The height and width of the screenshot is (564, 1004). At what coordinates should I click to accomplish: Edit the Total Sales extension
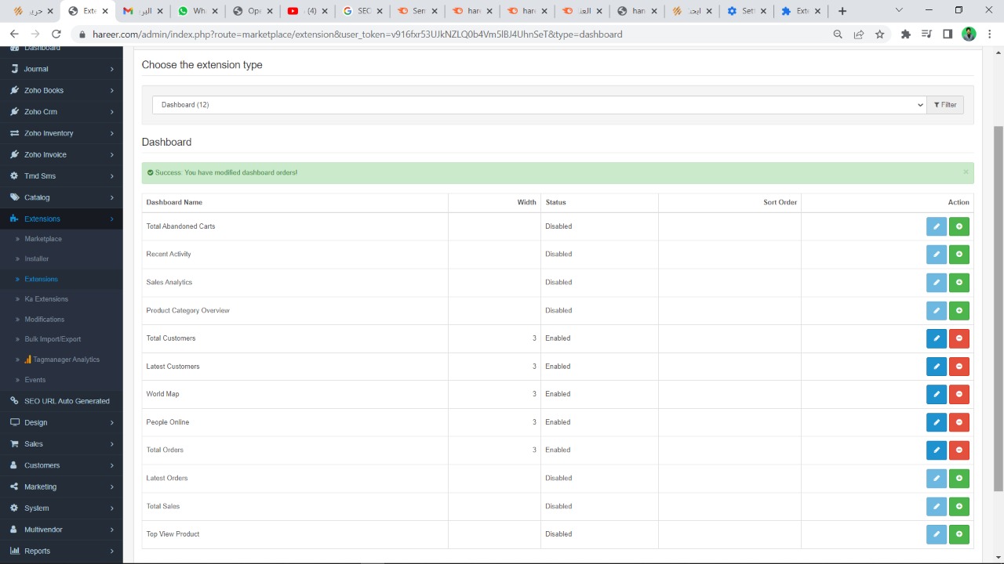coord(937,507)
